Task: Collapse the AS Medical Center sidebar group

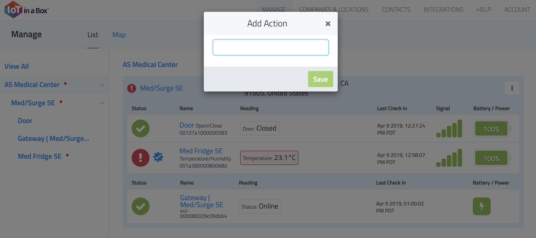Action: pyautogui.click(x=102, y=85)
